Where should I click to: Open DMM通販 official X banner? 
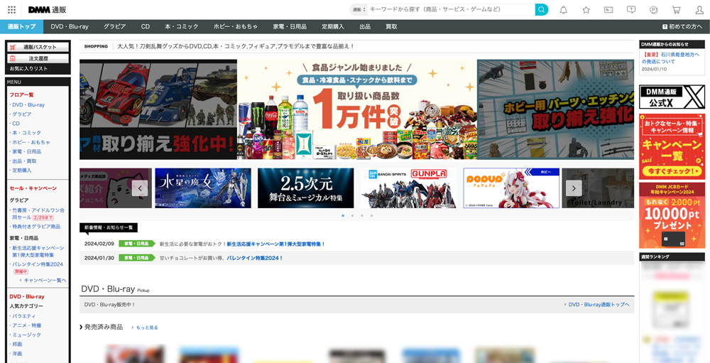(x=672, y=97)
